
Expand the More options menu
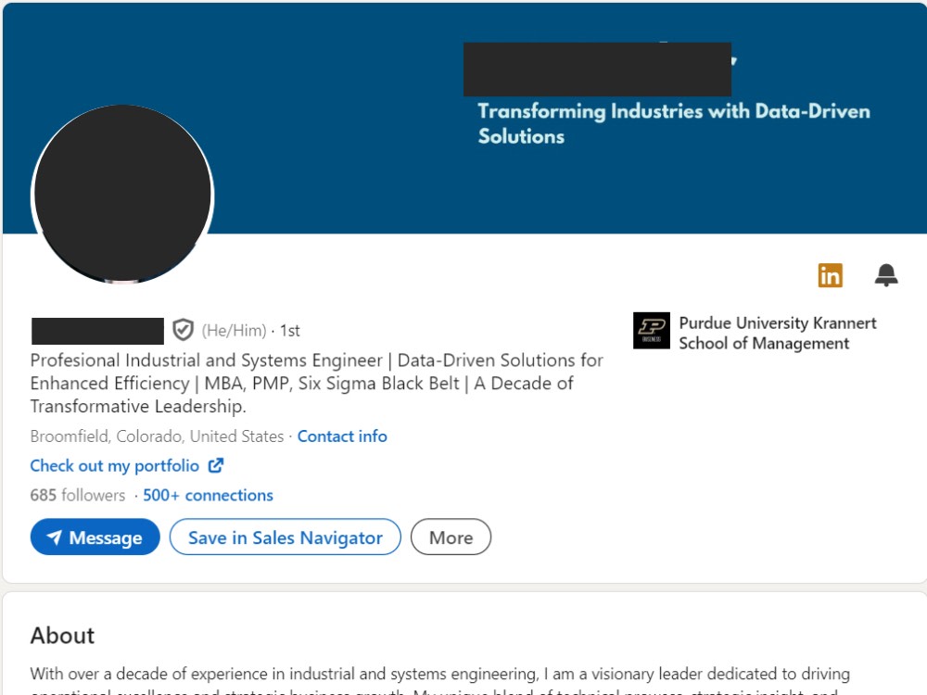451,537
